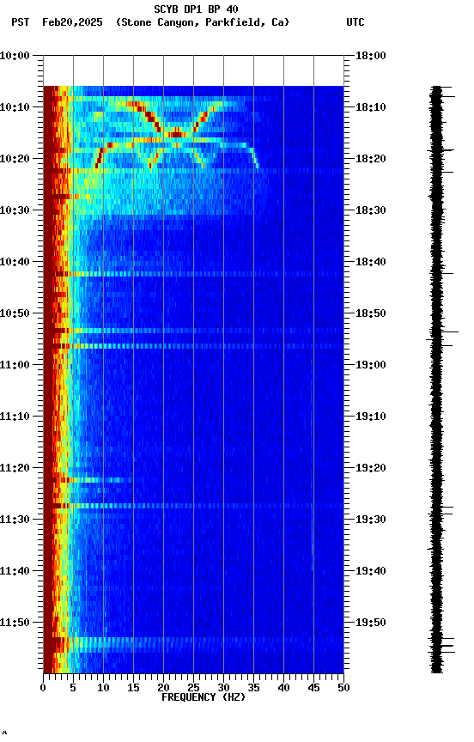Click the UTC time label "19:50"
Screen dimensions: 474x742
371,623
